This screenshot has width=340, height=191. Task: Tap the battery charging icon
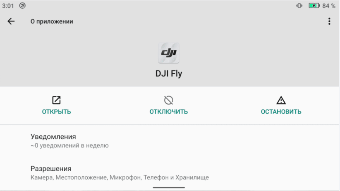pos(314,6)
